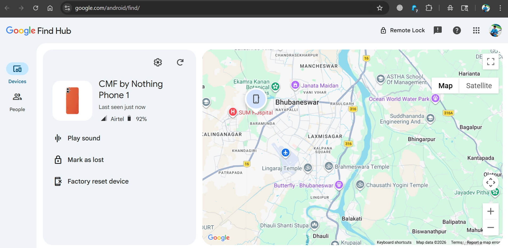The image size is (508, 248).
Task: Open Chrome three-dot menu
Action: point(500,8)
